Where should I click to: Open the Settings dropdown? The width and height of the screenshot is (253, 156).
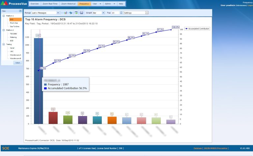click(x=147, y=13)
